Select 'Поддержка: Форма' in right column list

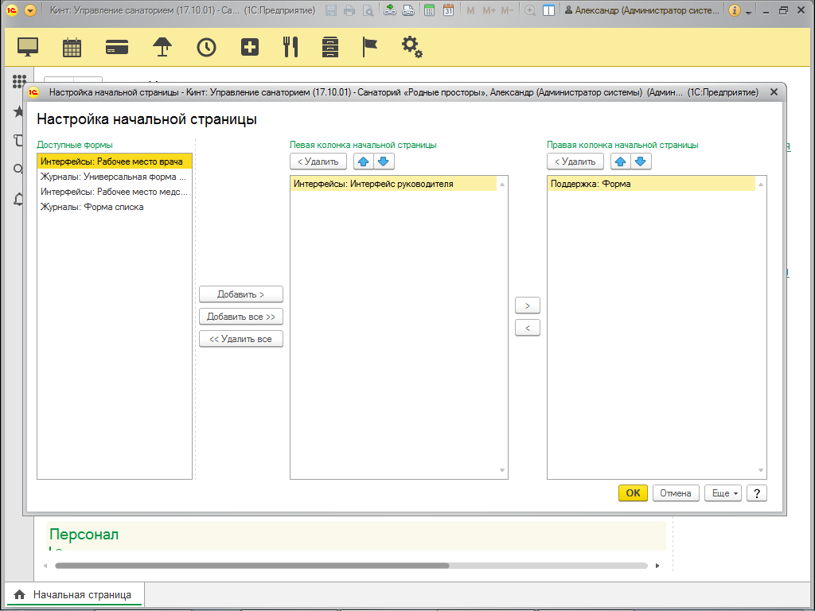(591, 184)
